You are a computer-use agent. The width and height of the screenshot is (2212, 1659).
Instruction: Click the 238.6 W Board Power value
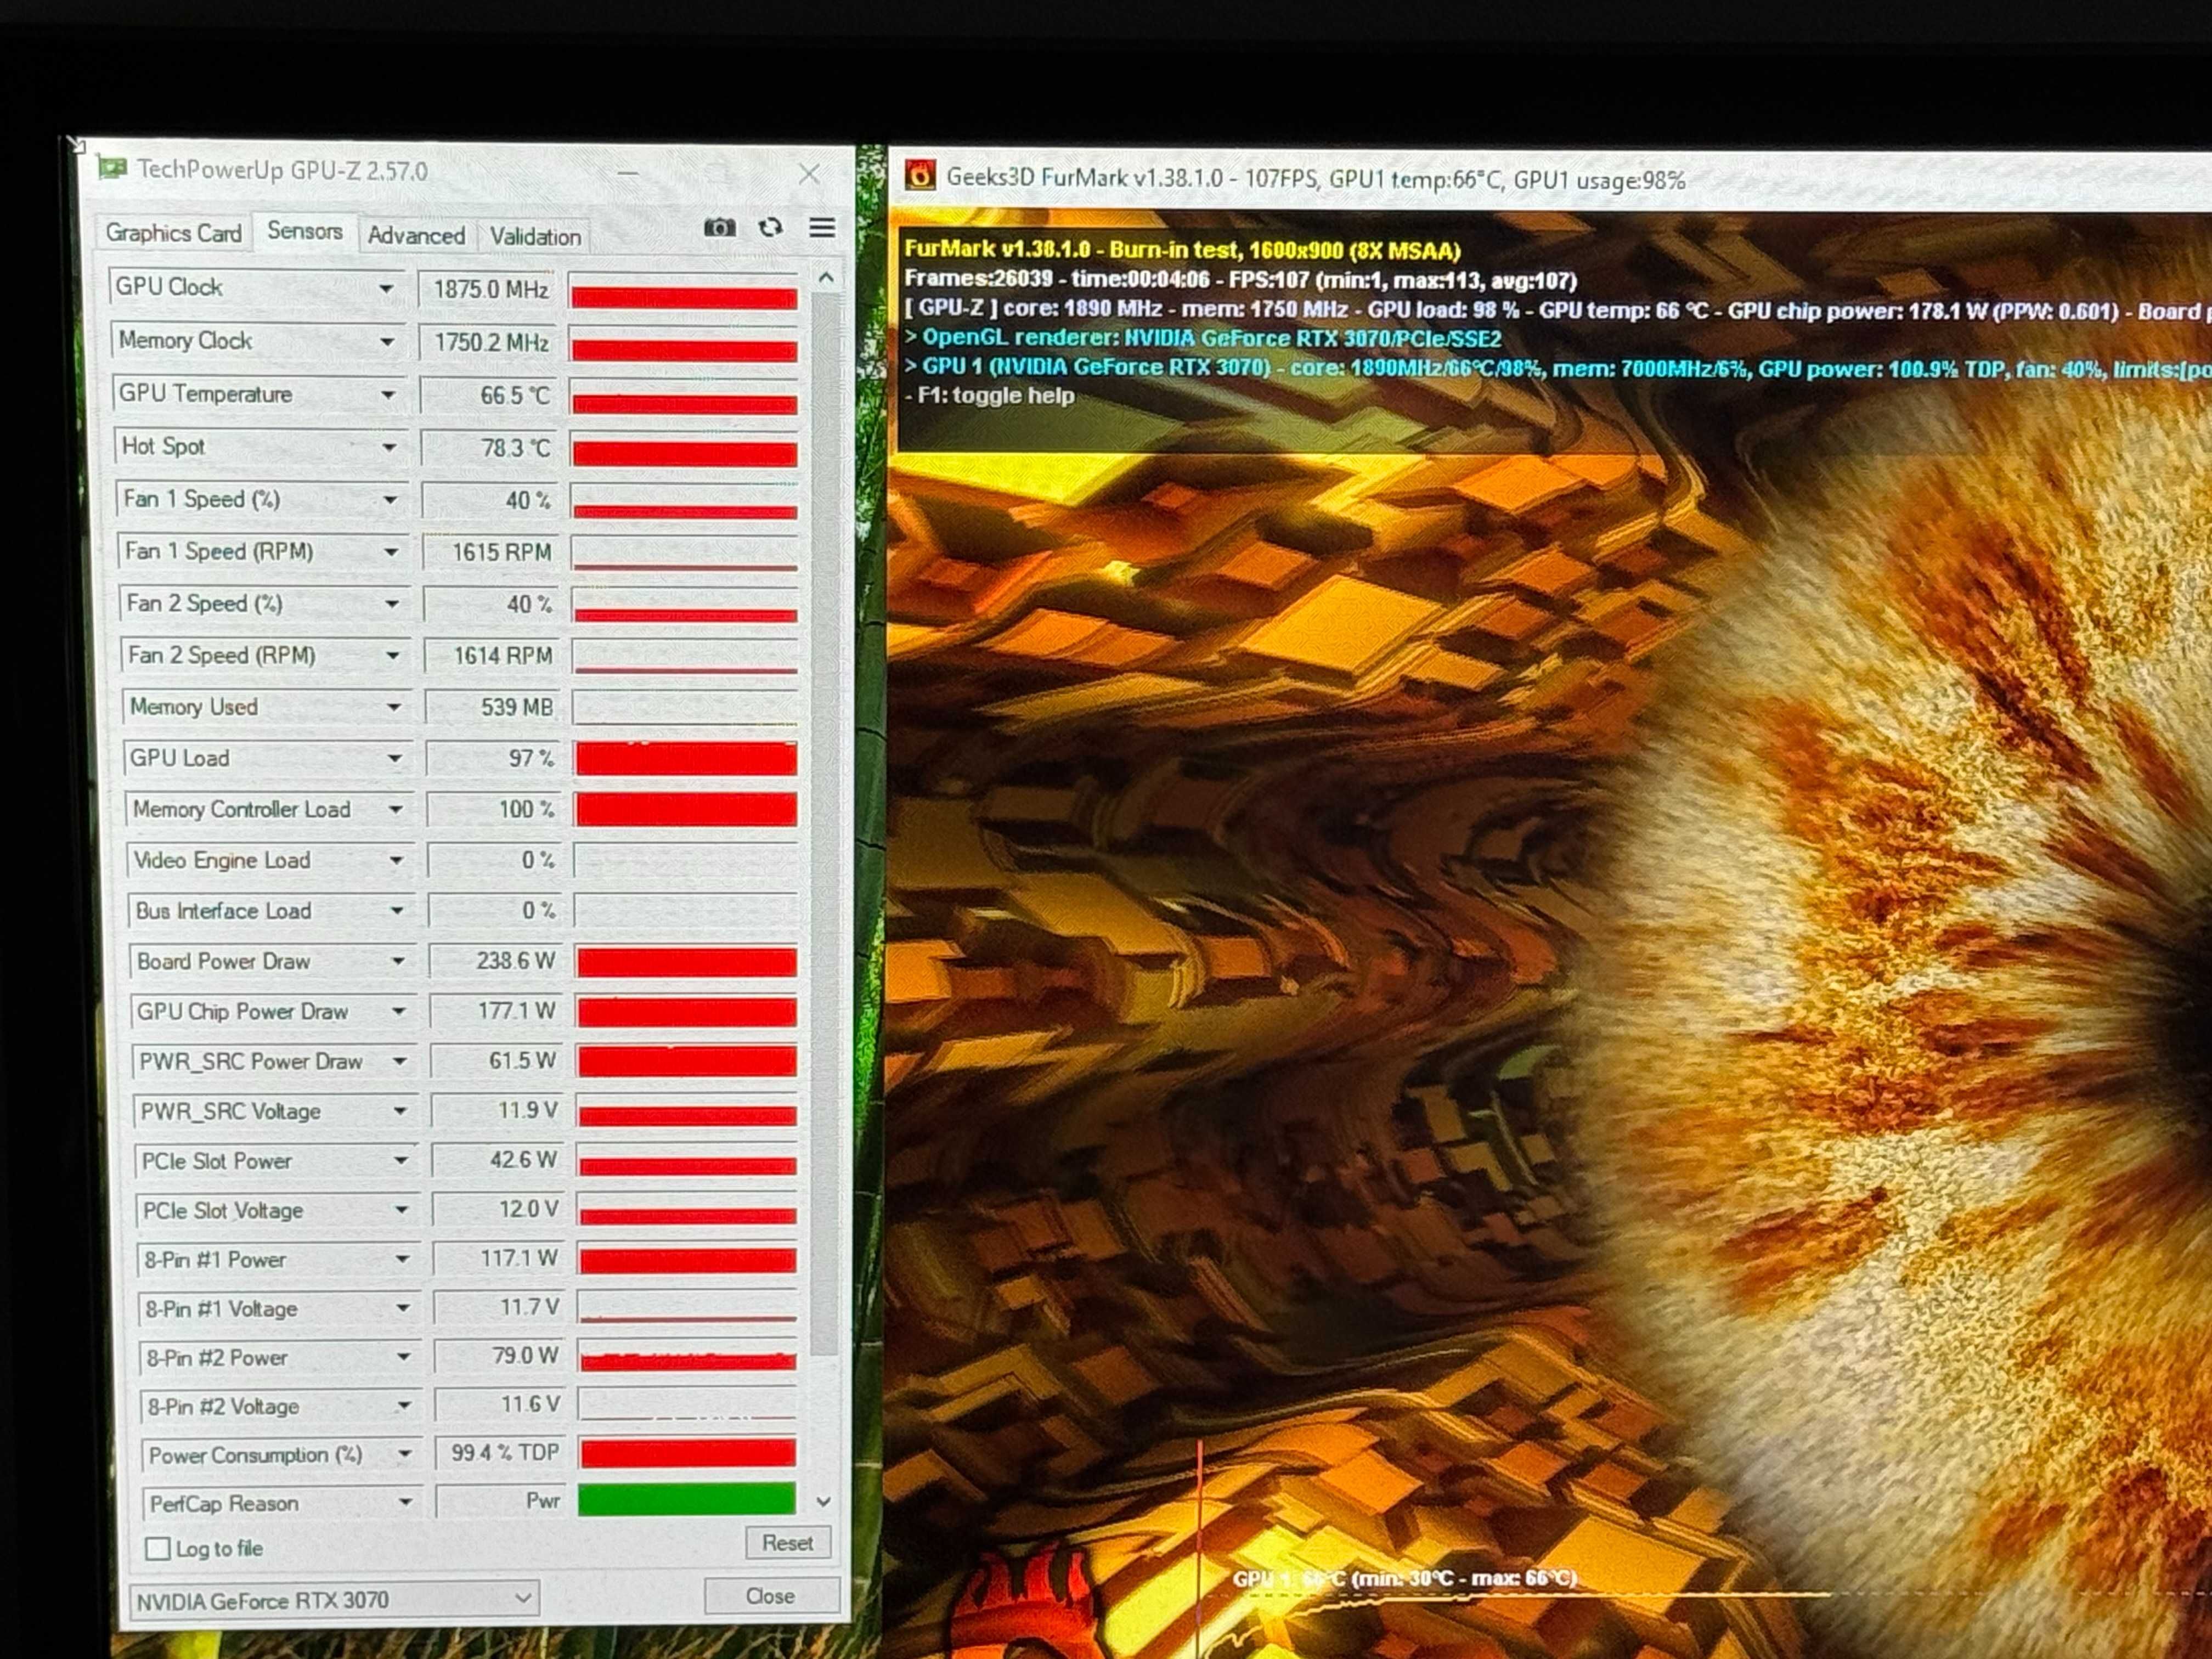[496, 961]
